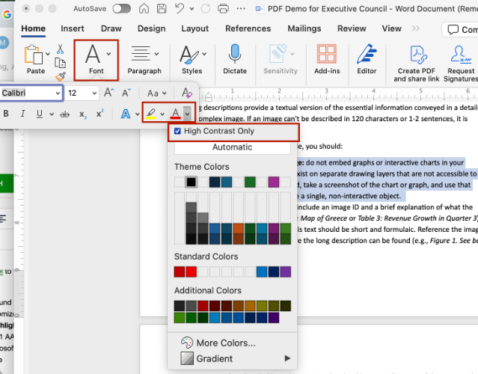Click the Redo icon

206,8
